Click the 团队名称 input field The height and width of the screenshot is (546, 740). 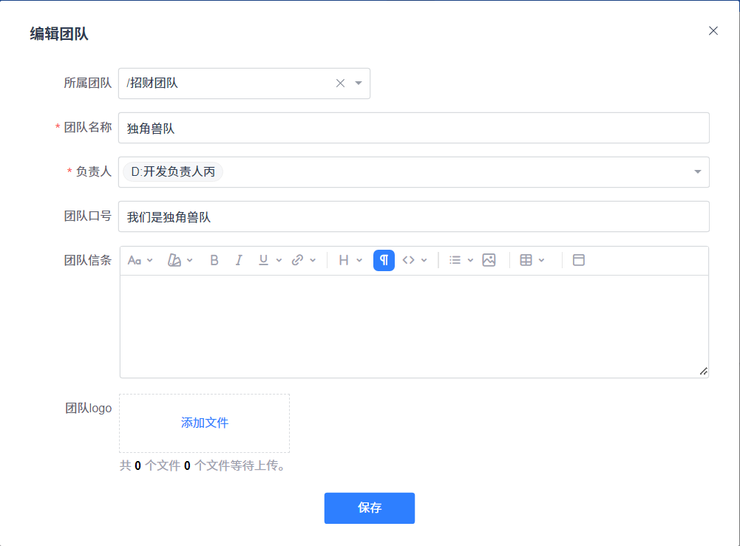click(x=413, y=128)
